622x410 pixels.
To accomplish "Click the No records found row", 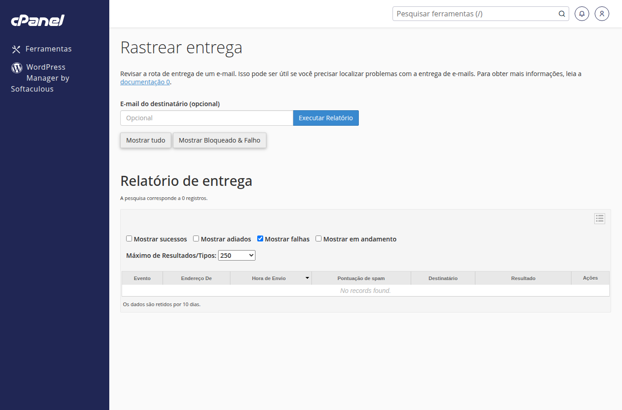I will click(x=366, y=291).
